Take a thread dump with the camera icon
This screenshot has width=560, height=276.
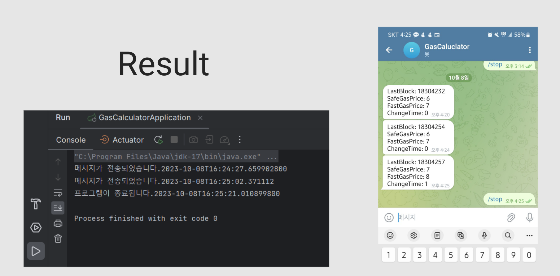click(x=193, y=140)
